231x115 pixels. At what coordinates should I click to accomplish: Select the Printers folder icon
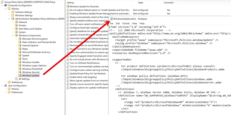[16, 26]
